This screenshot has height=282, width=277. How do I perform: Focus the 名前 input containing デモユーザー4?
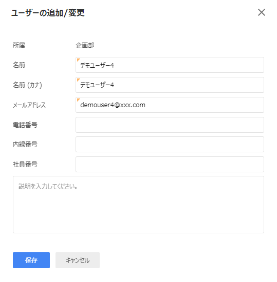click(x=170, y=65)
